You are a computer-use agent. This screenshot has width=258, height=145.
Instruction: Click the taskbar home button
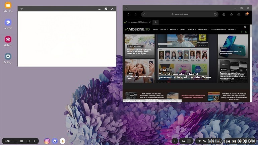click(28, 141)
